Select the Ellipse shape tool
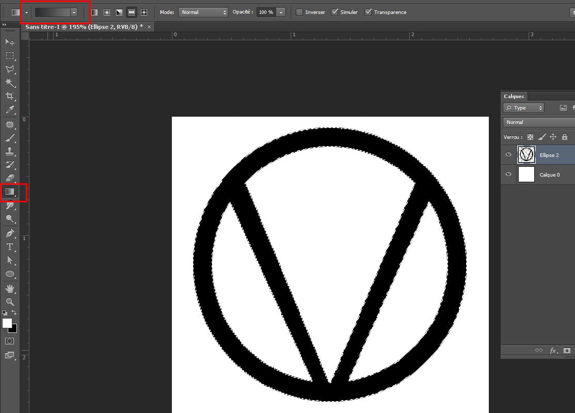Viewport: 575px width, 413px height. tap(10, 274)
